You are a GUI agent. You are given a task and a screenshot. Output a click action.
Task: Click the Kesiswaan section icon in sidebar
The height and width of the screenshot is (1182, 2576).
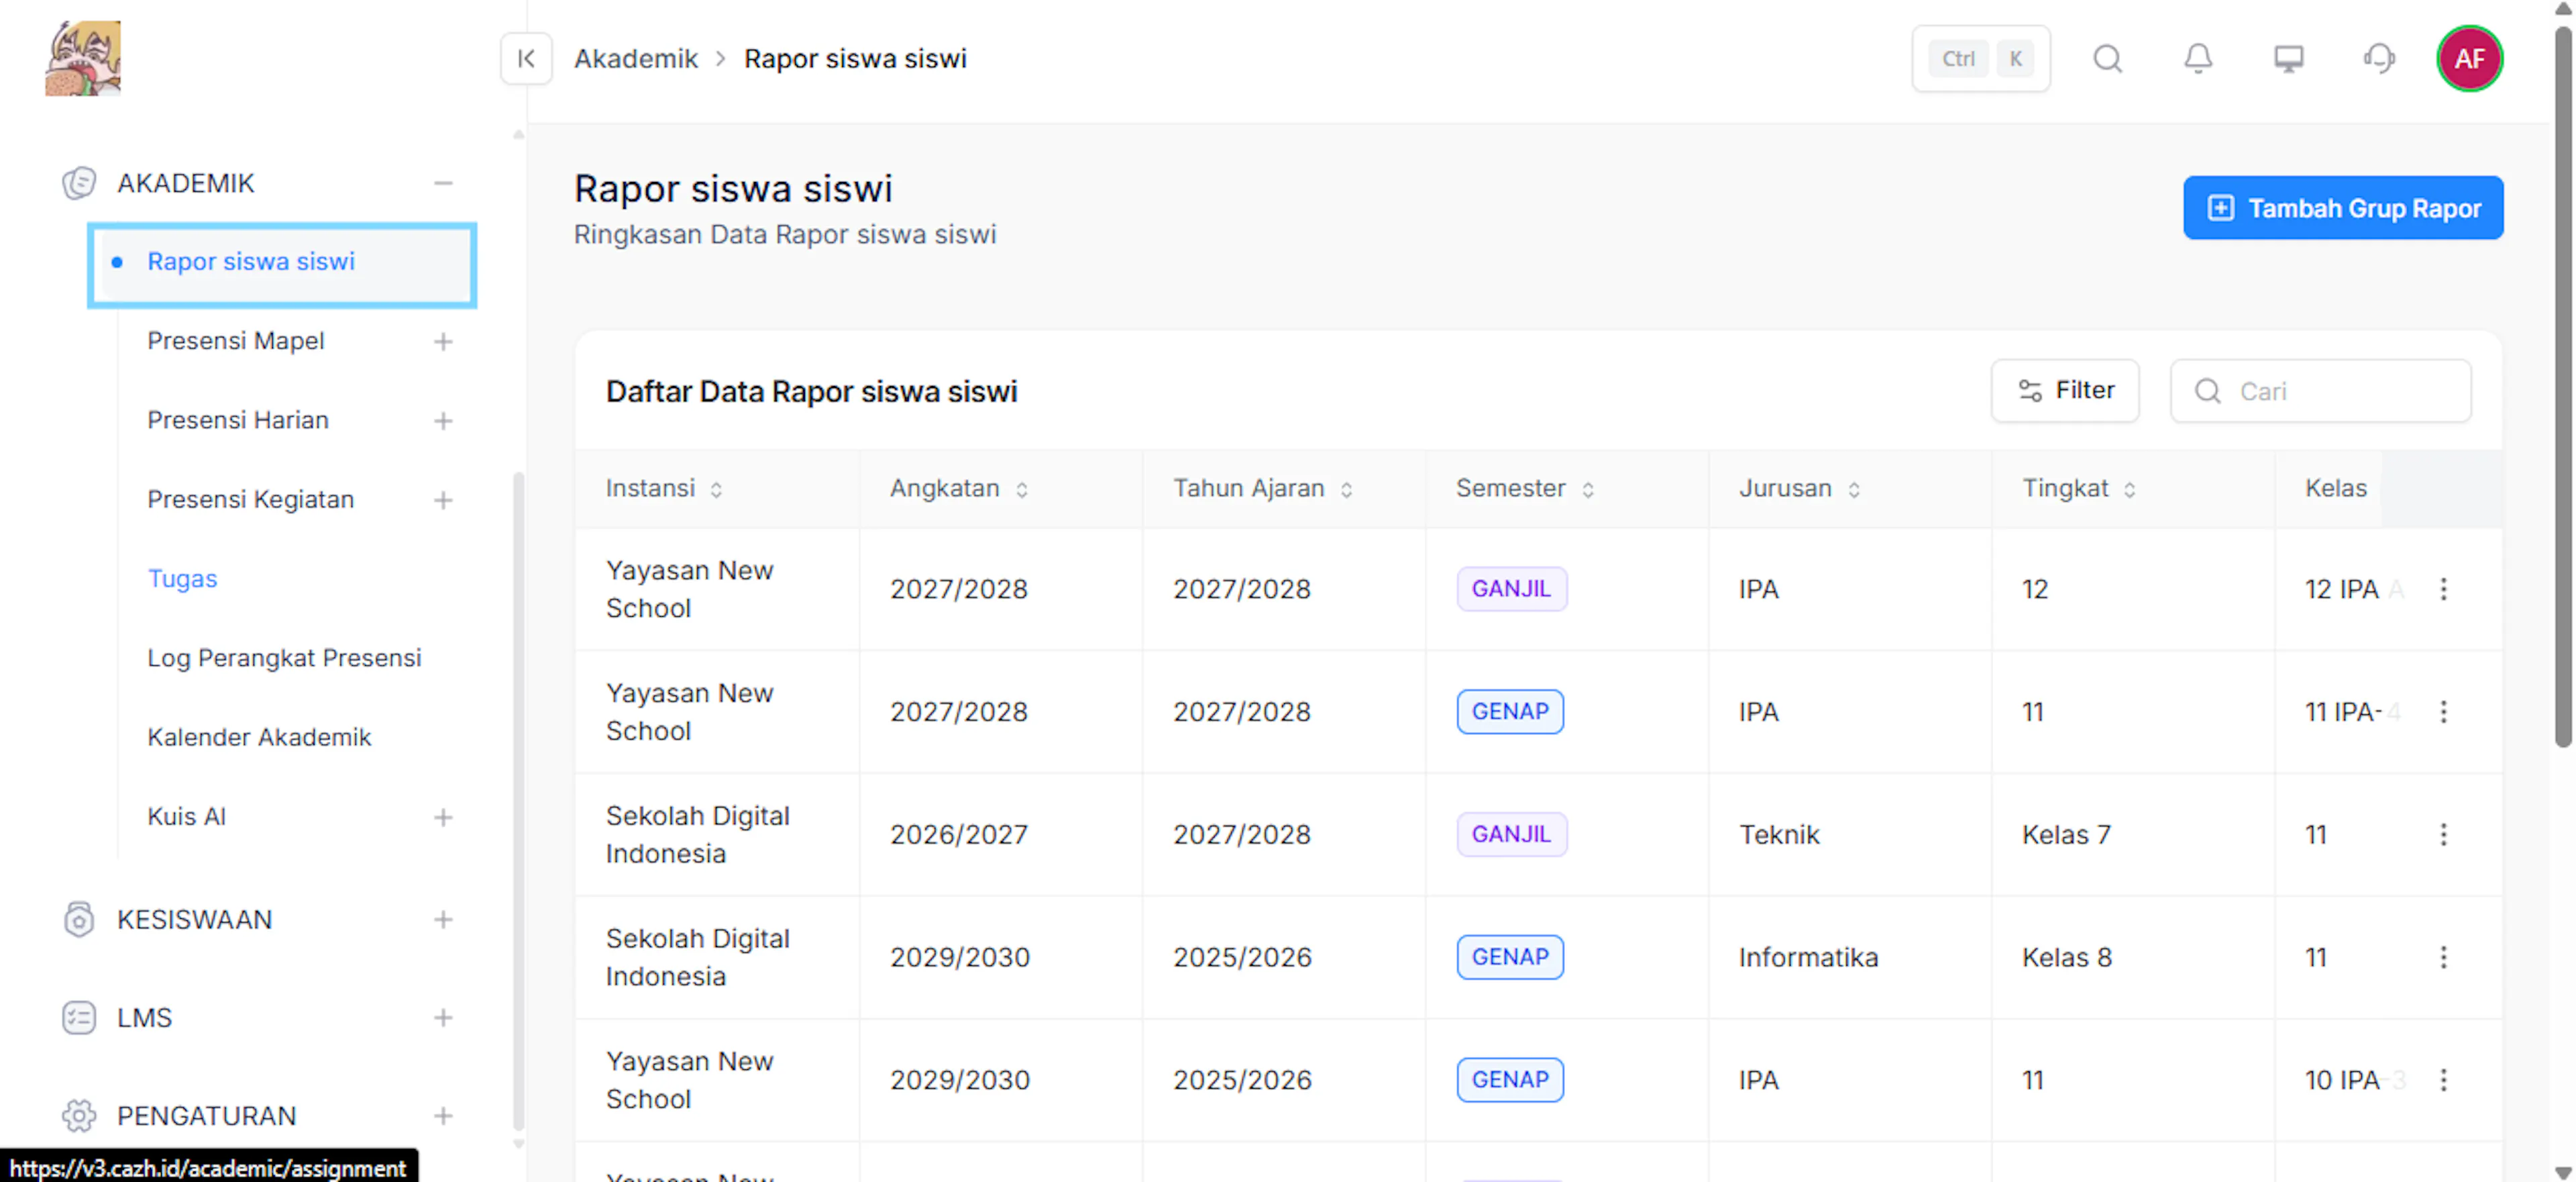coord(79,920)
